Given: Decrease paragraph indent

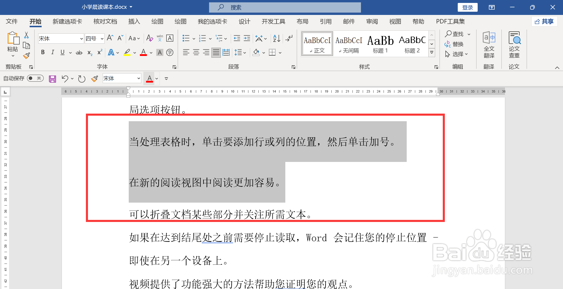Looking at the screenshot, I should pos(237,38).
